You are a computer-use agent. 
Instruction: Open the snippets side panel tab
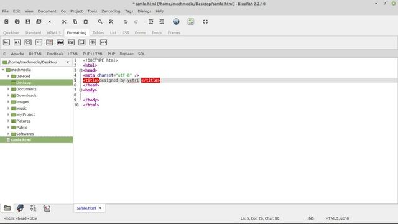(47, 208)
